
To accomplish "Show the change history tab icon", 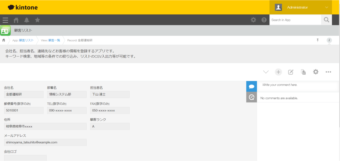I will coord(252,97).
